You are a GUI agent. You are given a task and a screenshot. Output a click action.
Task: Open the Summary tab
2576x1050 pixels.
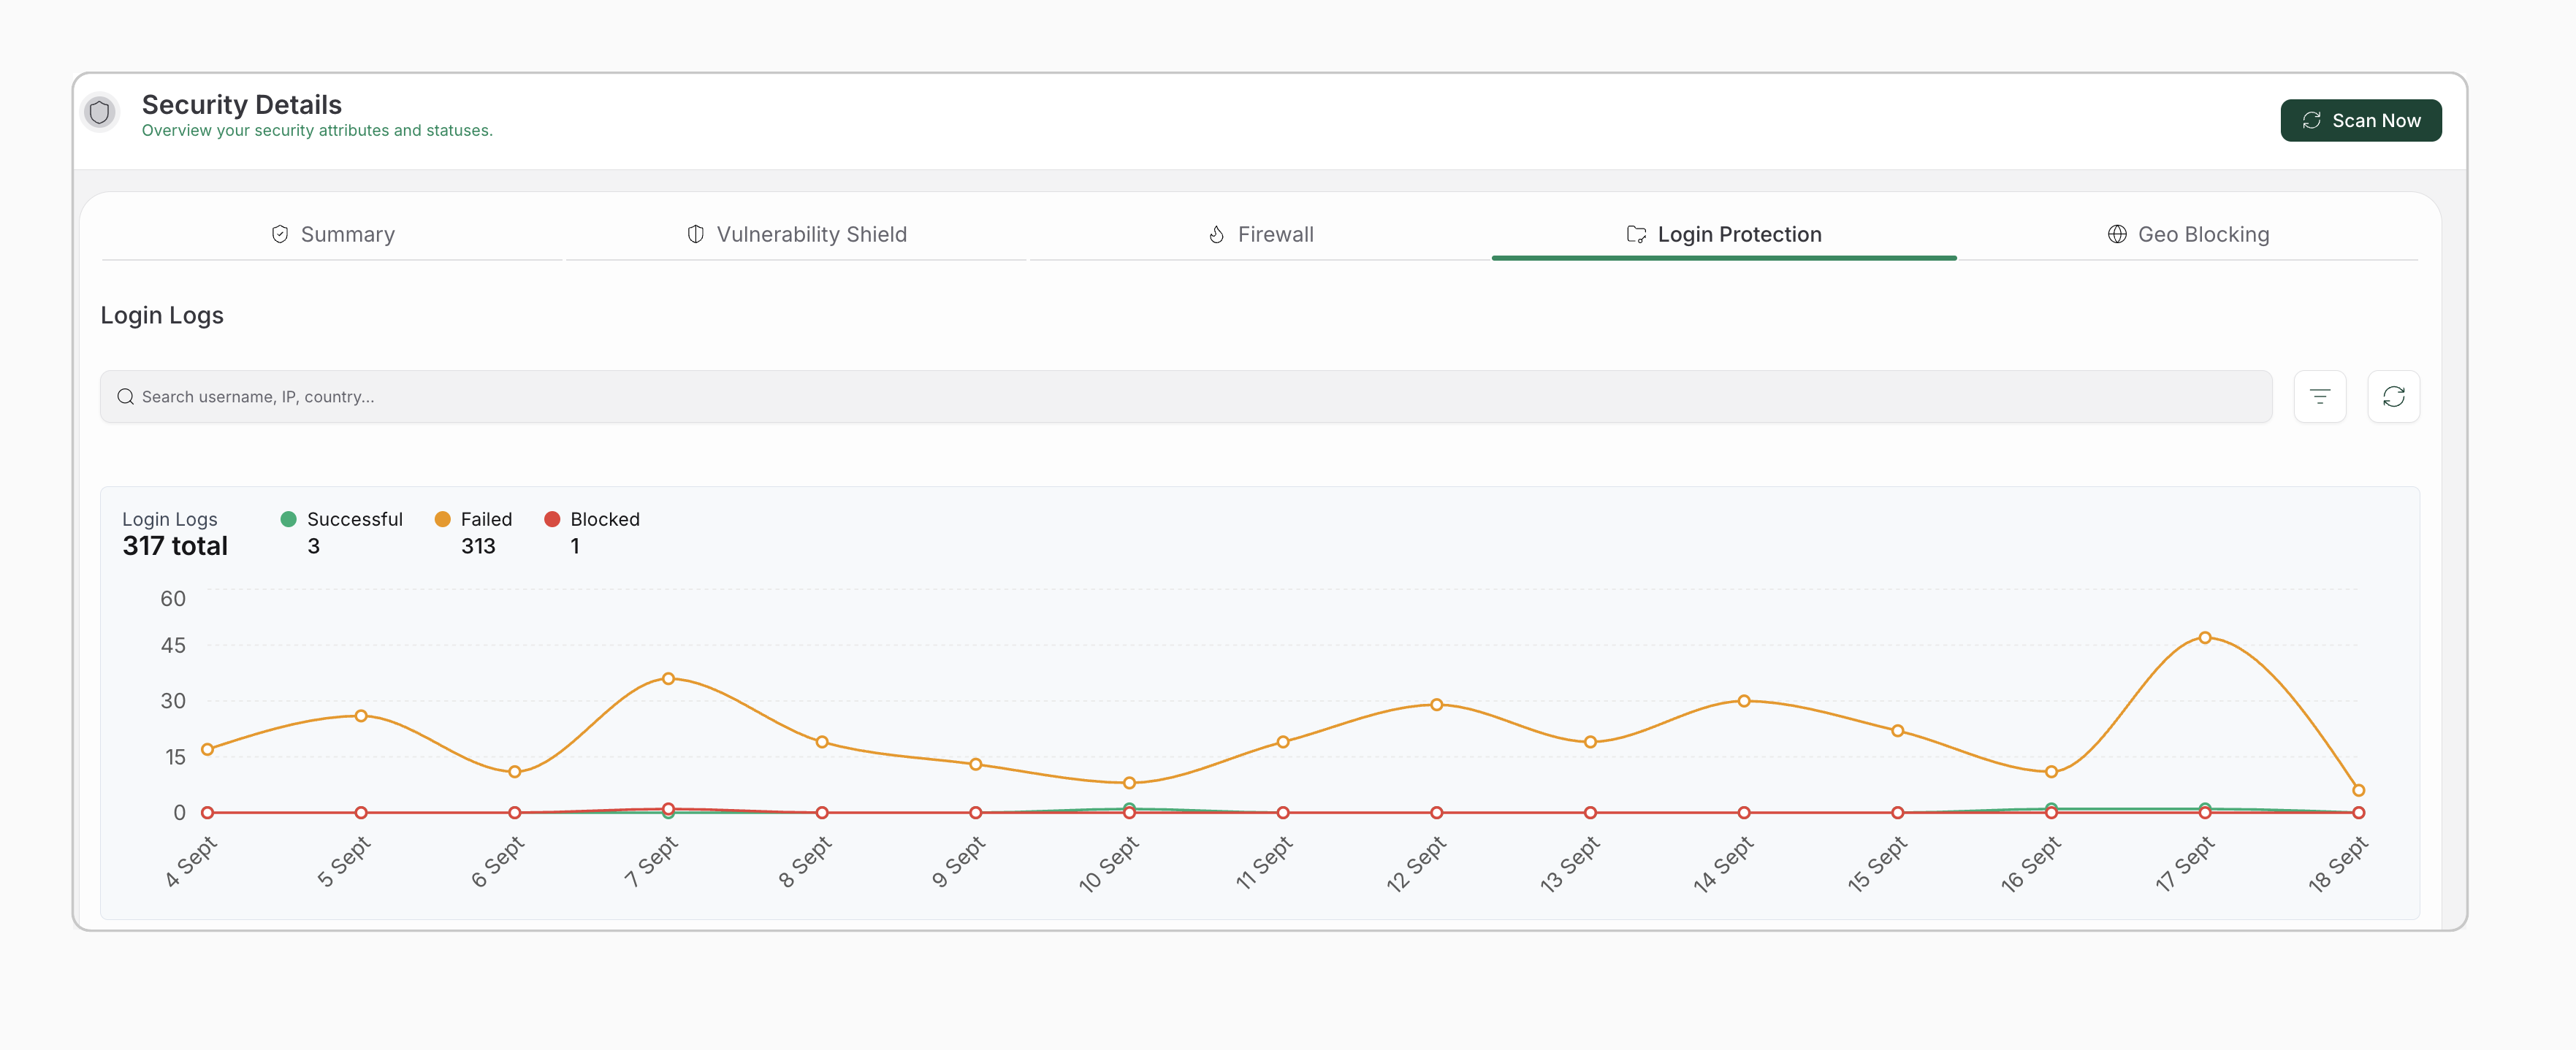click(332, 235)
